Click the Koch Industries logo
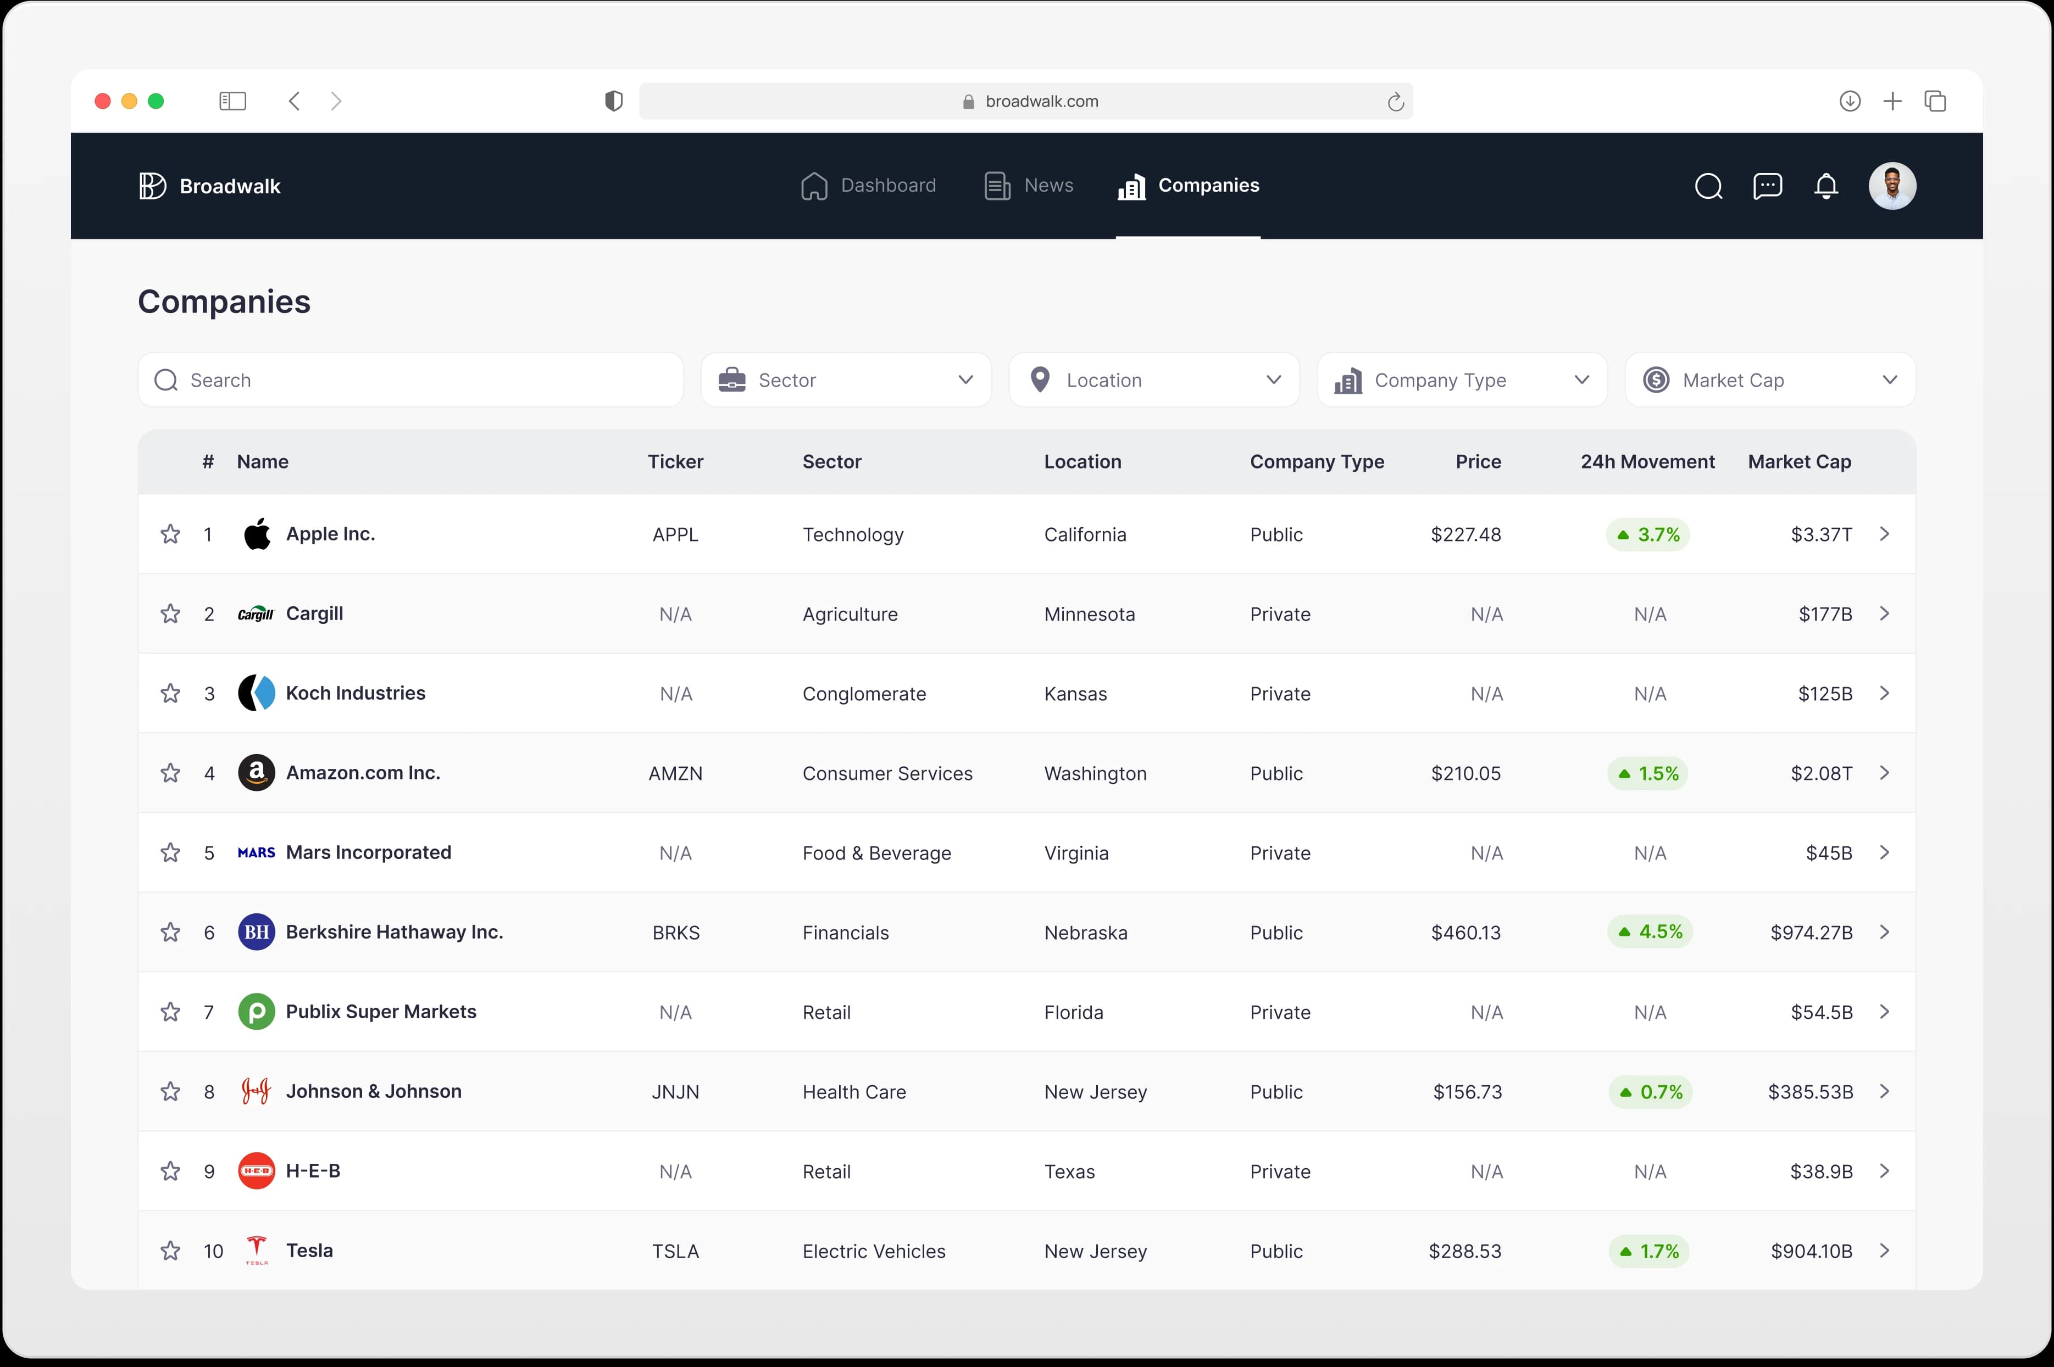The image size is (2054, 1367). pyautogui.click(x=257, y=694)
